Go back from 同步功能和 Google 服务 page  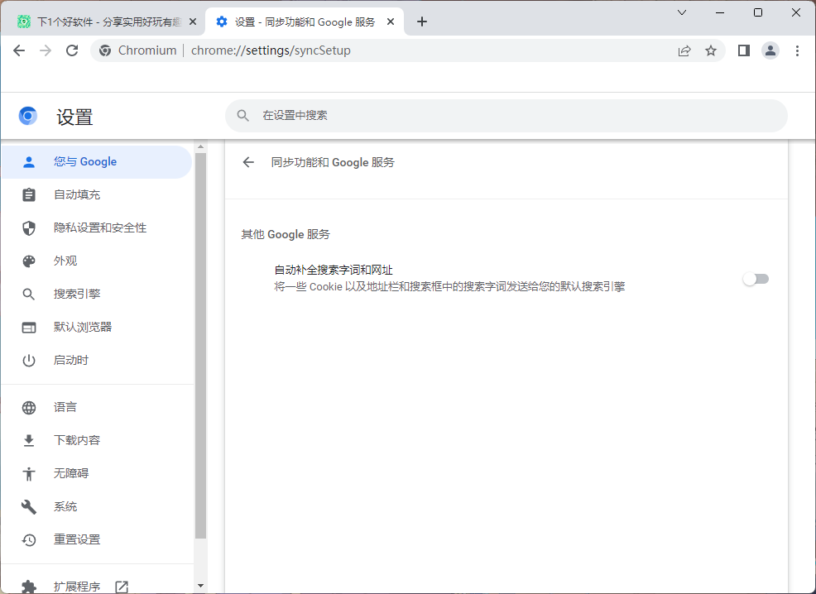[x=248, y=162]
